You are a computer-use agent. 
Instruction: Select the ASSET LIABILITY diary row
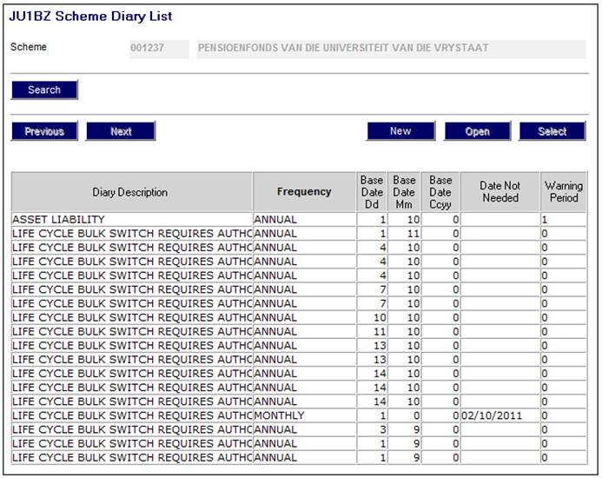[132, 219]
